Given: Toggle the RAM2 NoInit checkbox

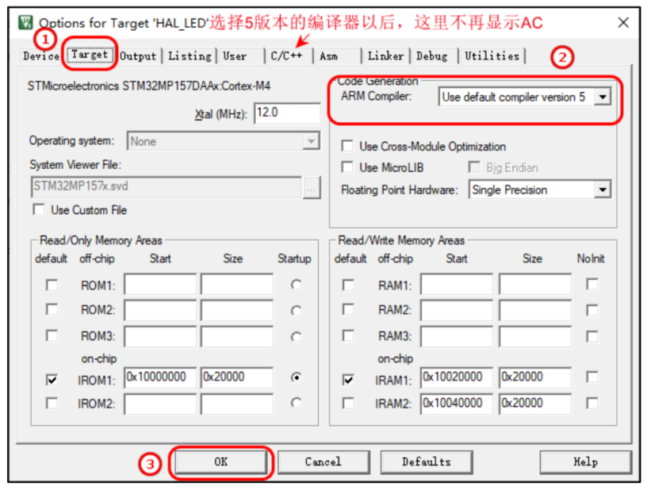Looking at the screenshot, I should click(x=592, y=310).
